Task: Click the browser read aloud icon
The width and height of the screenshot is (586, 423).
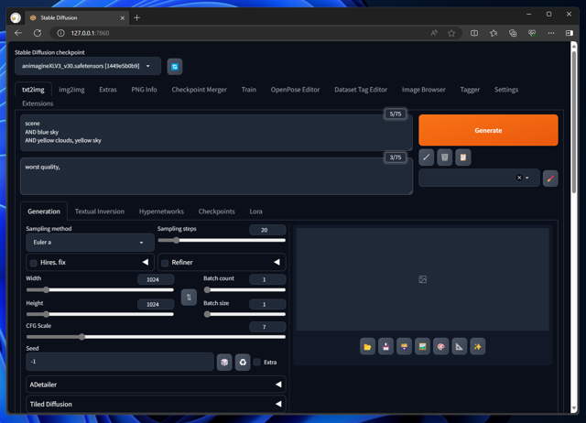Action: tap(434, 33)
